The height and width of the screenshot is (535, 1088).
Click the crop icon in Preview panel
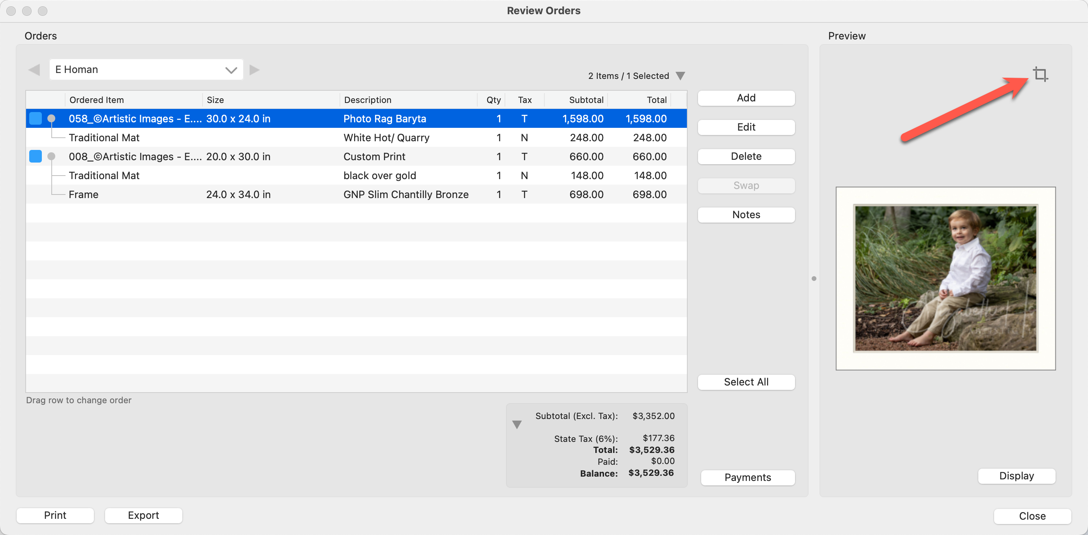1040,74
